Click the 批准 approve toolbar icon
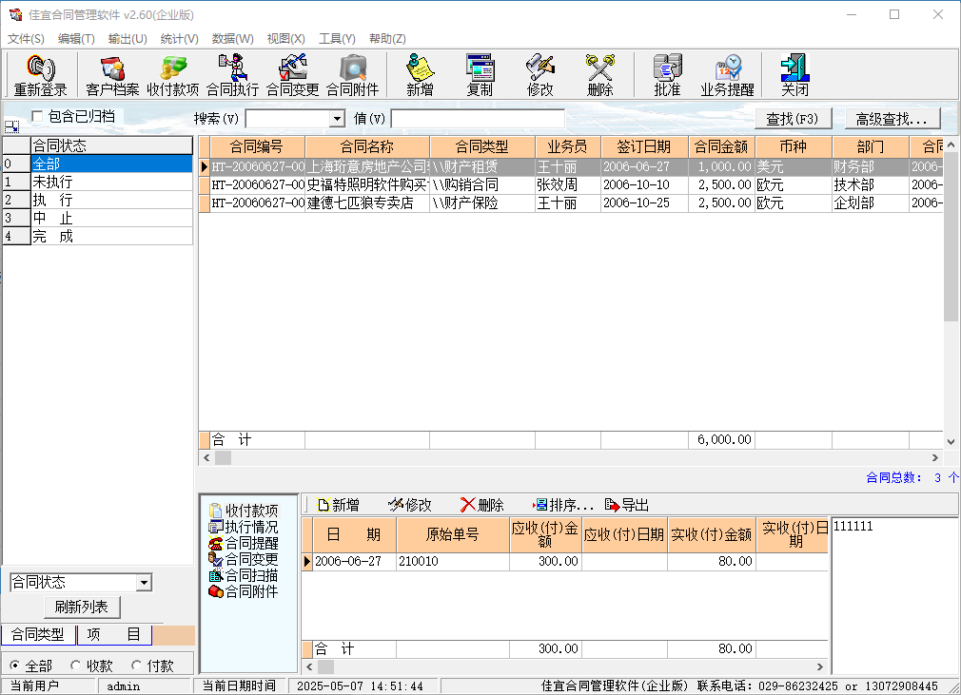 (x=667, y=75)
